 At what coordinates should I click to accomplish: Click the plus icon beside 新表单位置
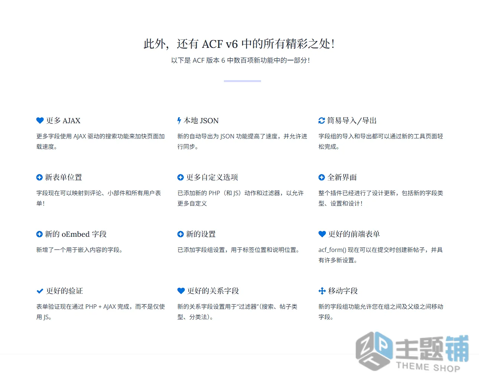point(39,177)
